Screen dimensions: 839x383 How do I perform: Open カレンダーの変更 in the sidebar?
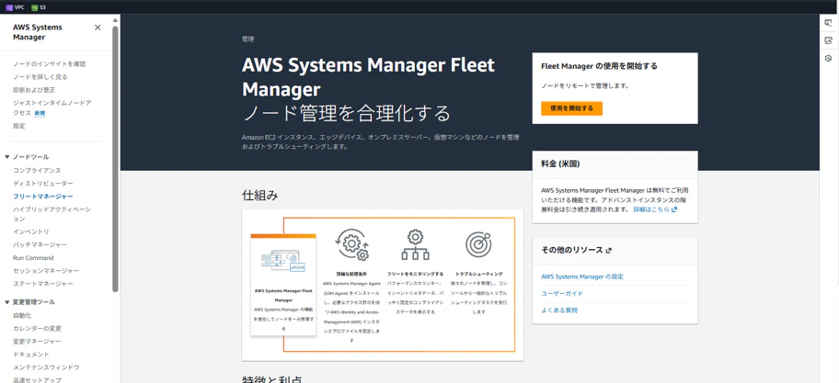pyautogui.click(x=37, y=329)
